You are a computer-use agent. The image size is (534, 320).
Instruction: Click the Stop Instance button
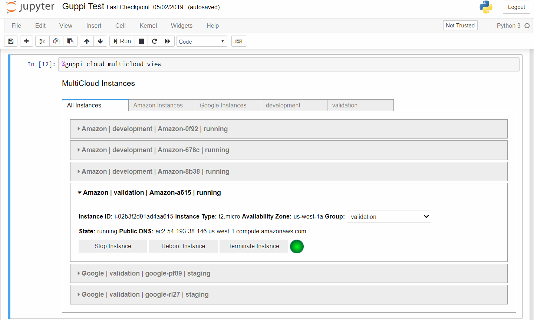click(113, 246)
